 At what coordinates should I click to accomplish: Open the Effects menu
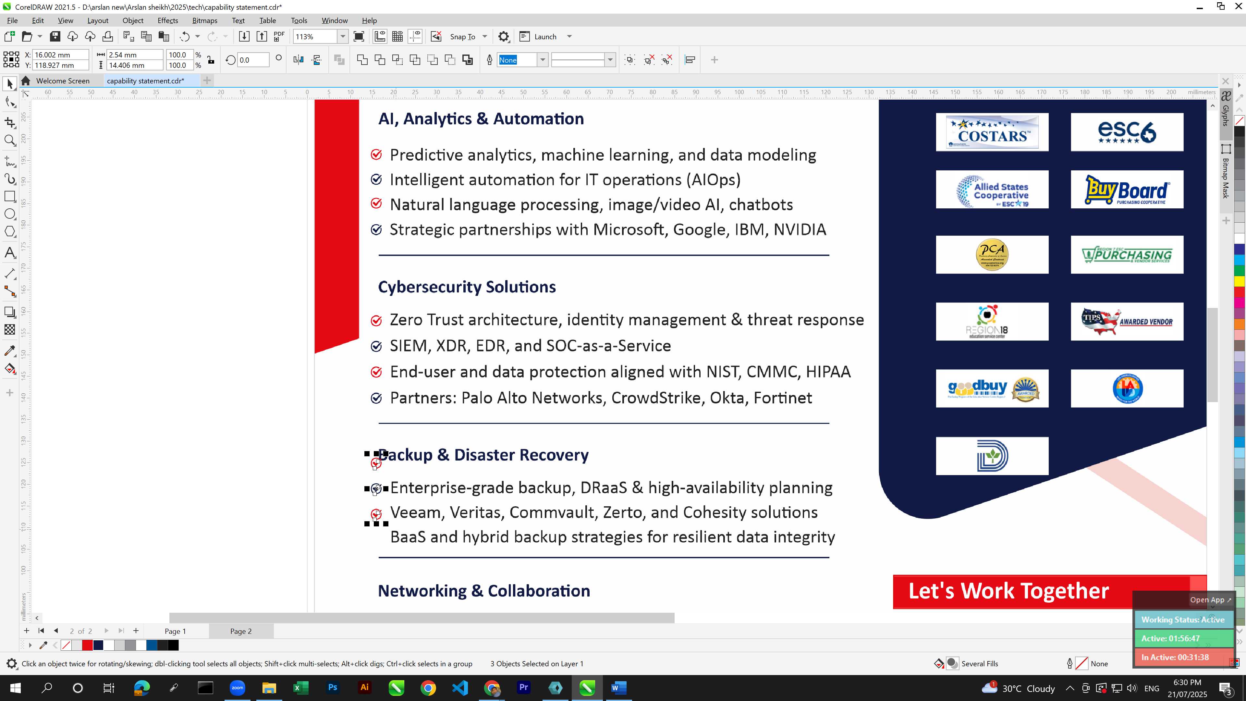click(x=167, y=20)
